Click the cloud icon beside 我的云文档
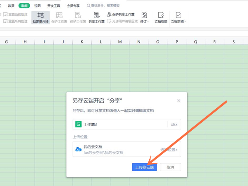The height and width of the screenshot is (186, 248). coord(78,150)
